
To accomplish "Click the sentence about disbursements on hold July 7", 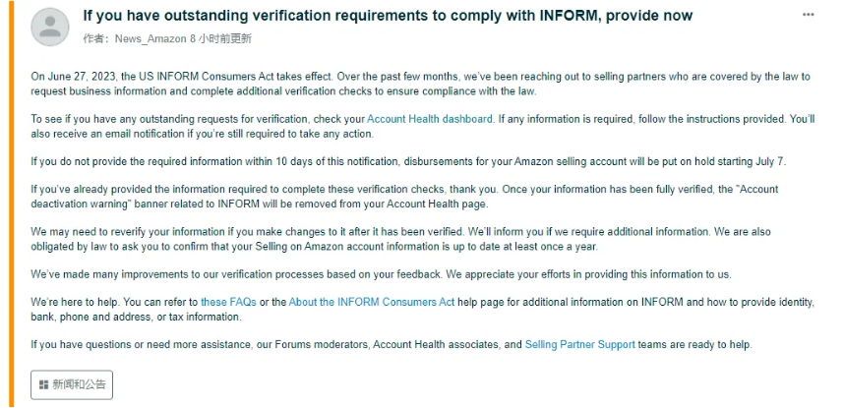I will pos(408,161).
